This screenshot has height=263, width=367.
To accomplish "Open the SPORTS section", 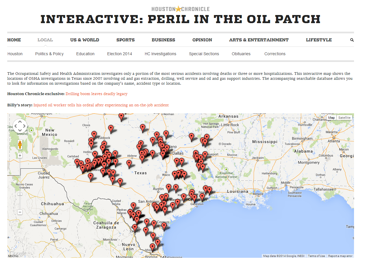I will tap(125, 40).
